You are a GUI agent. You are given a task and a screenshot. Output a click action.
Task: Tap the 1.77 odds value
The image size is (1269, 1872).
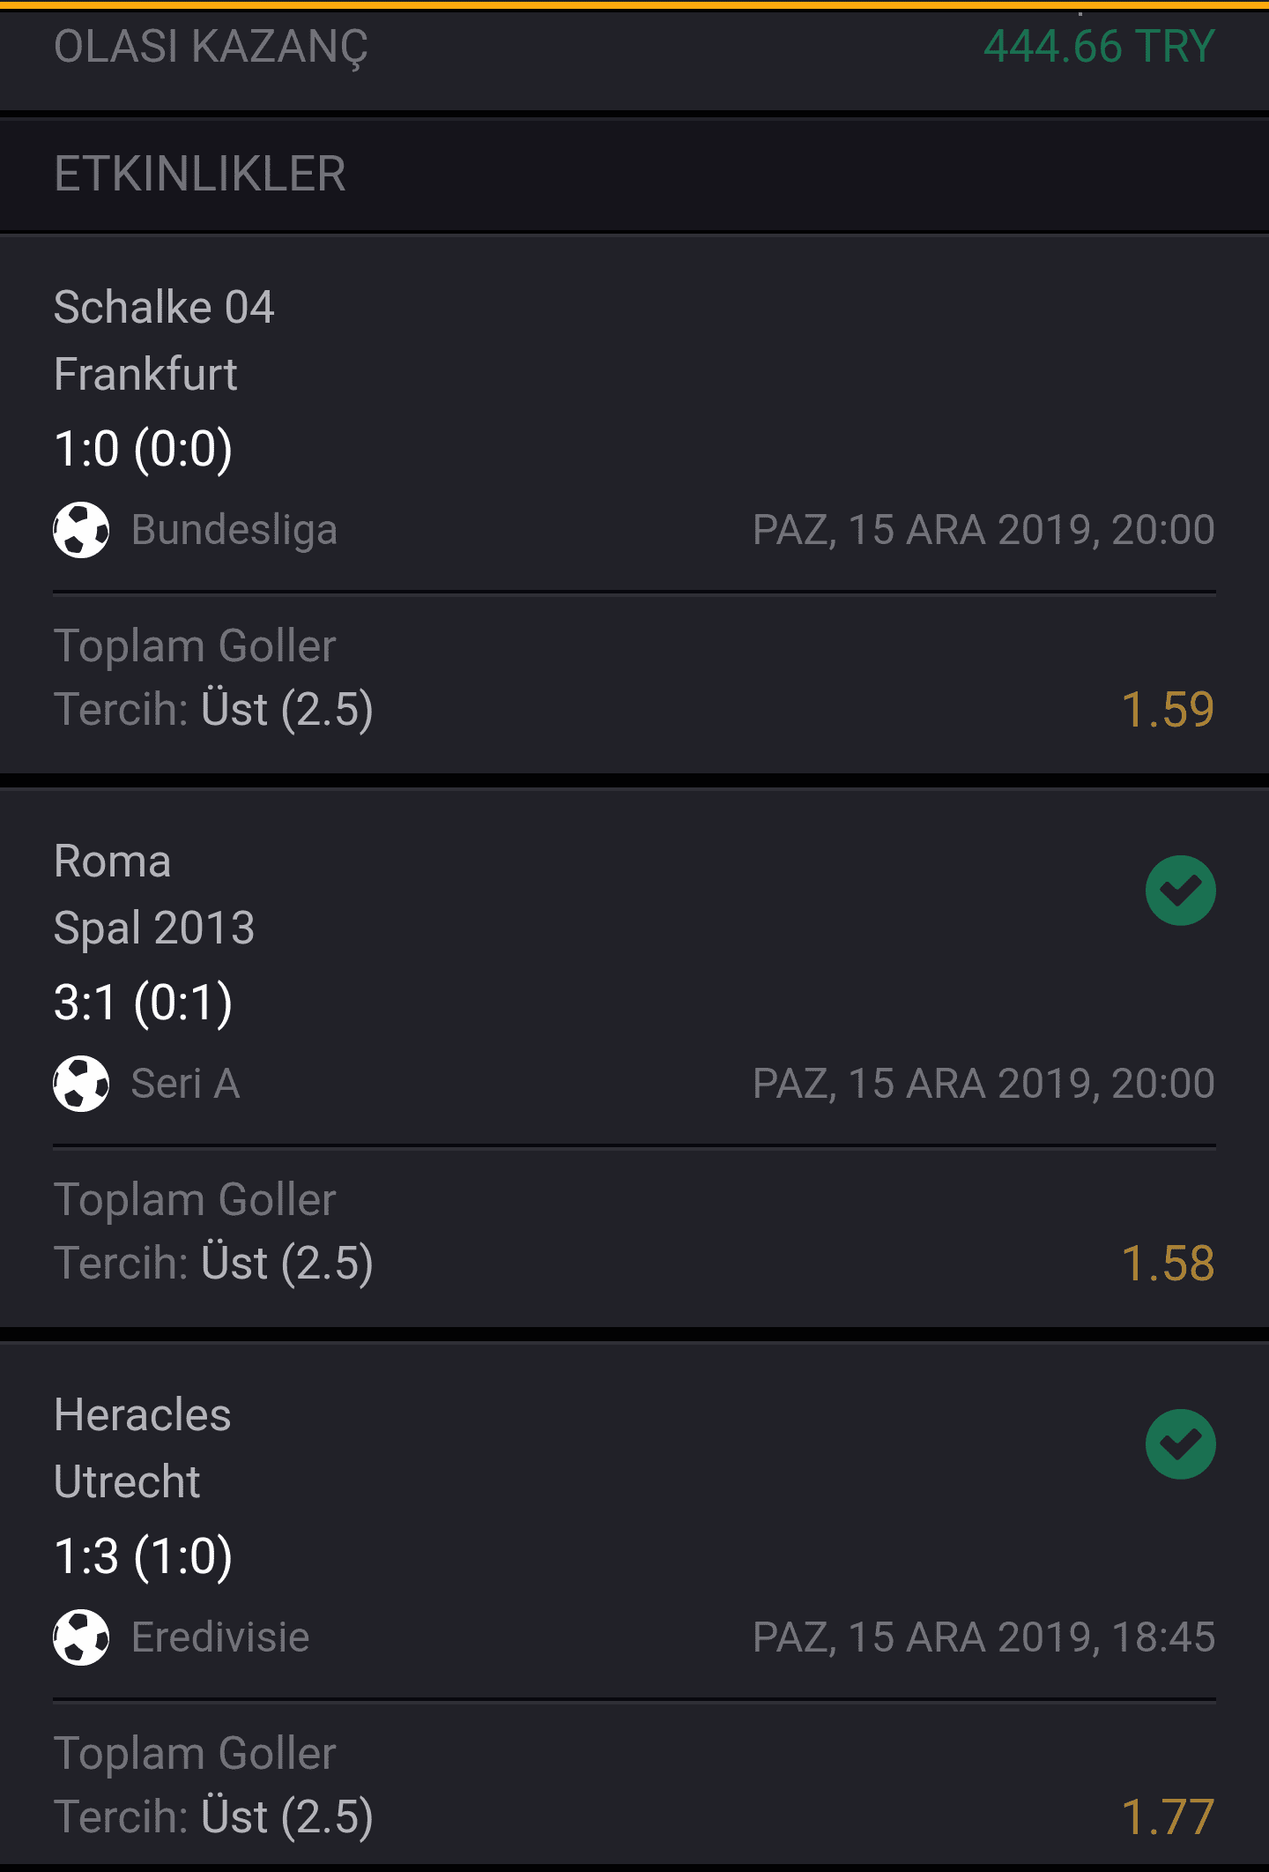pyautogui.click(x=1168, y=1817)
